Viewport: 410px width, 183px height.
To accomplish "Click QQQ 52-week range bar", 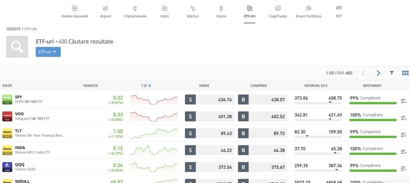I will click(x=318, y=170).
